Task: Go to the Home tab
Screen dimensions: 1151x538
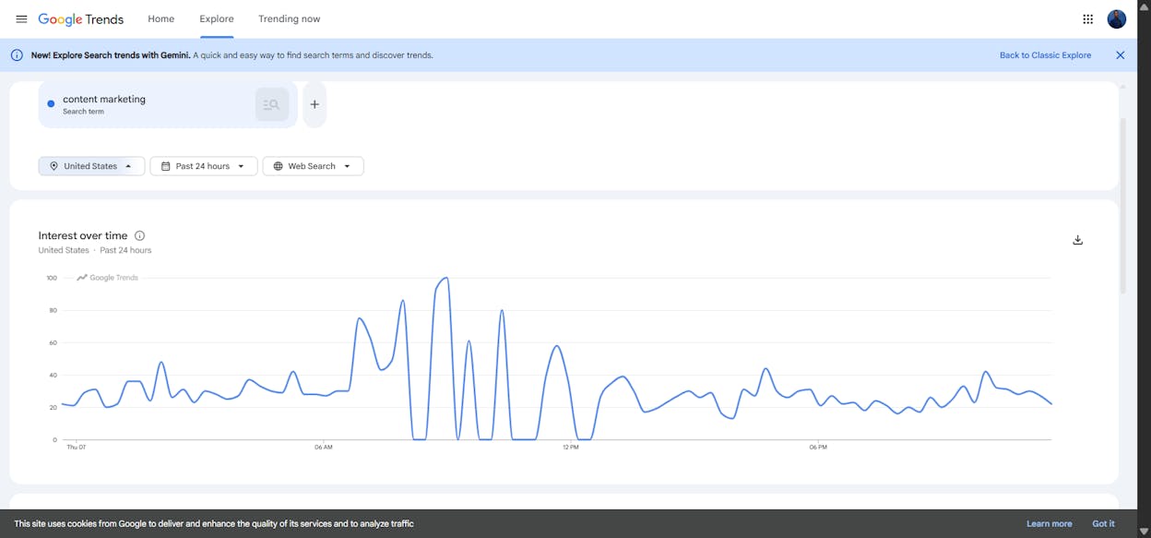Action: pos(161,18)
